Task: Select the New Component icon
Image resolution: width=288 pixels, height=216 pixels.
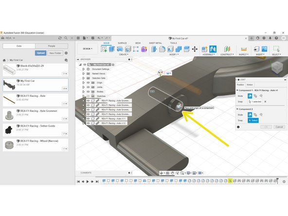Action: pyautogui.click(x=205, y=49)
